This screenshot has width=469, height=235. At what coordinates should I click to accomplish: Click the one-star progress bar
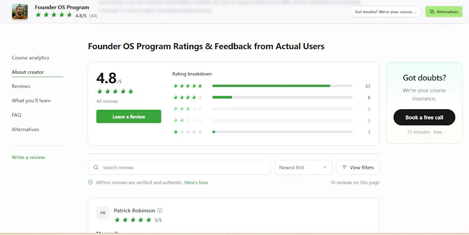pos(283,132)
